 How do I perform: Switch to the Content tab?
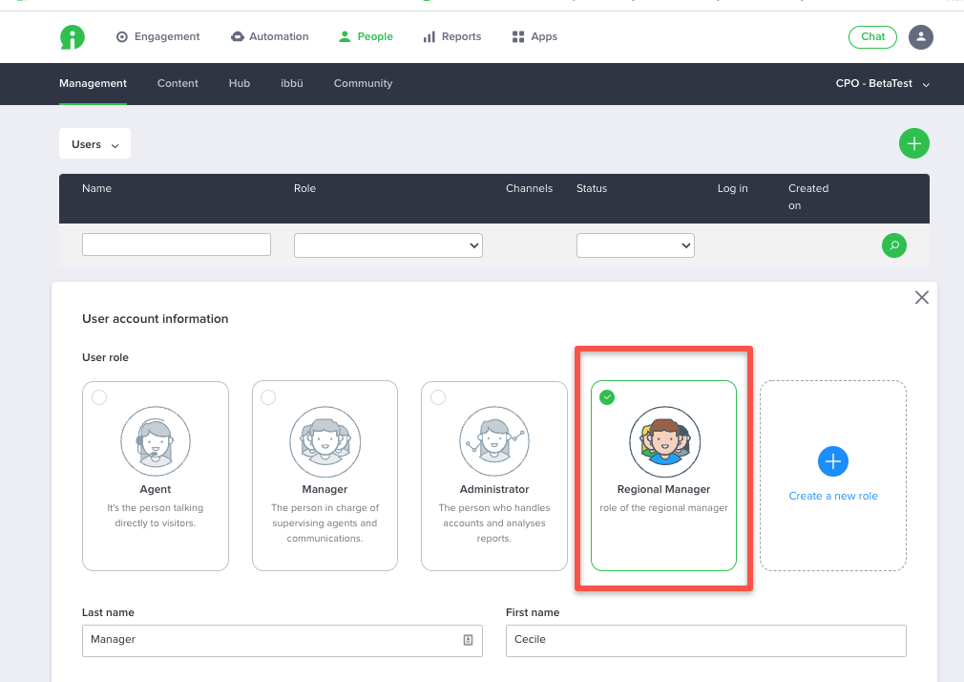coord(178,84)
